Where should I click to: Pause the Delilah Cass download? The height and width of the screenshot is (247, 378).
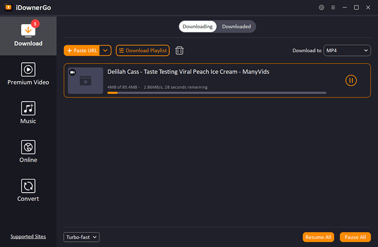(351, 80)
